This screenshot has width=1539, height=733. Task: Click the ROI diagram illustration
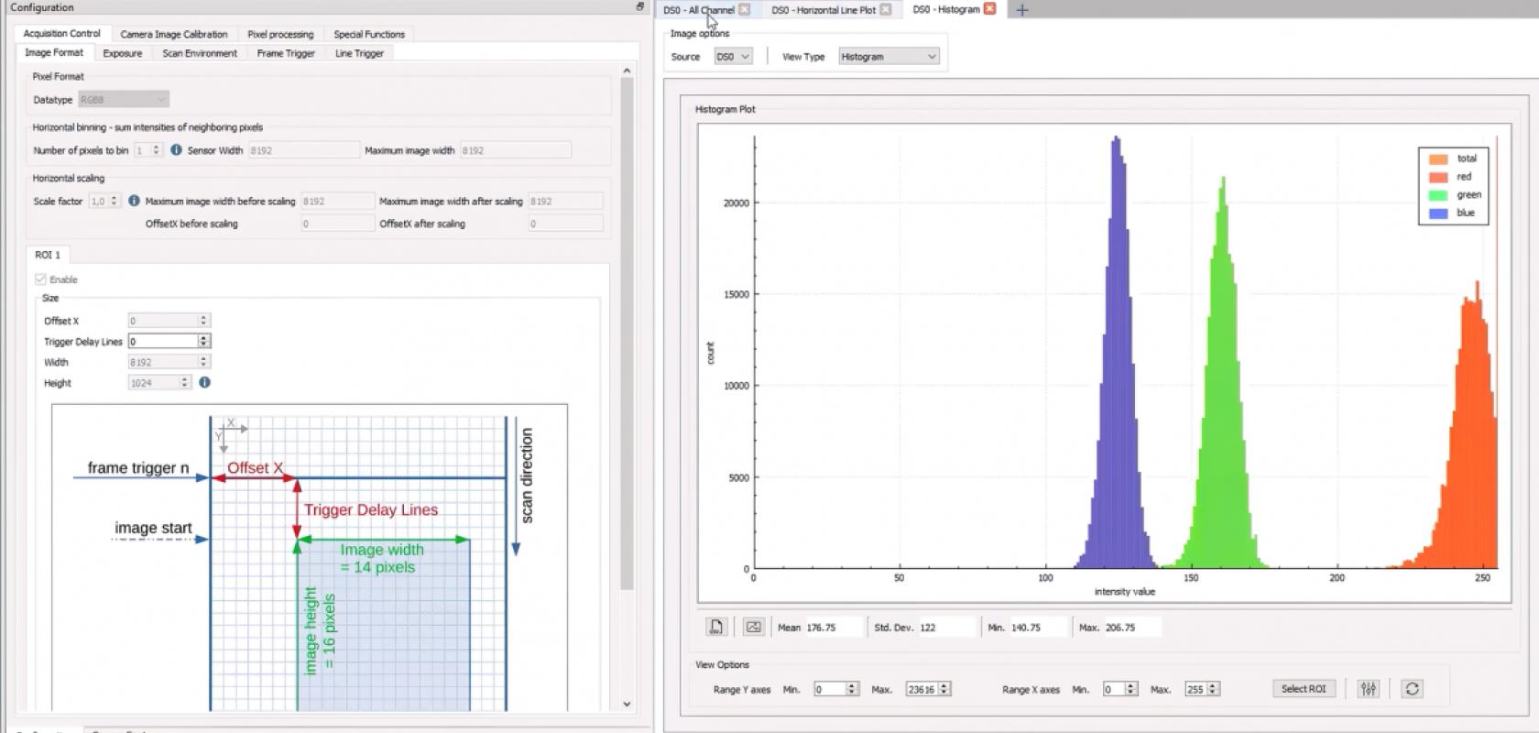(310, 557)
